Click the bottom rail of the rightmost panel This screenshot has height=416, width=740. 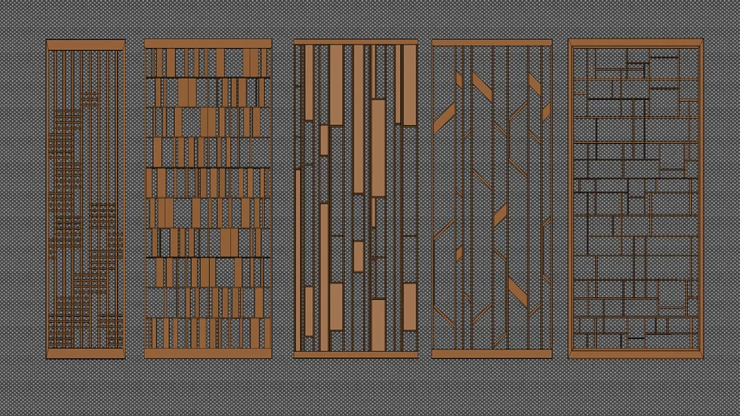click(x=635, y=354)
